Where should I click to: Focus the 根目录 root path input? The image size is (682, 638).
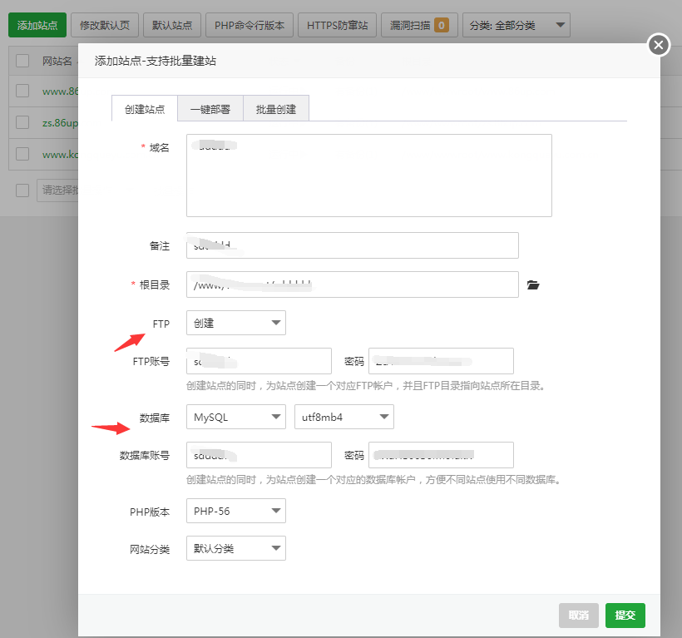(x=353, y=284)
